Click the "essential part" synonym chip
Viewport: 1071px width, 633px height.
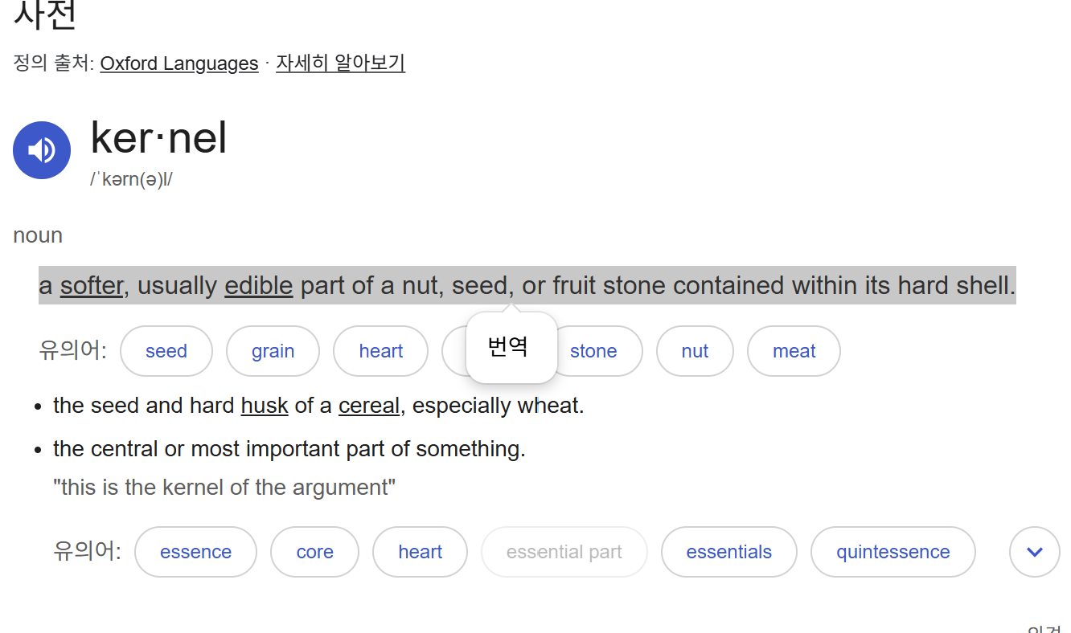tap(564, 552)
